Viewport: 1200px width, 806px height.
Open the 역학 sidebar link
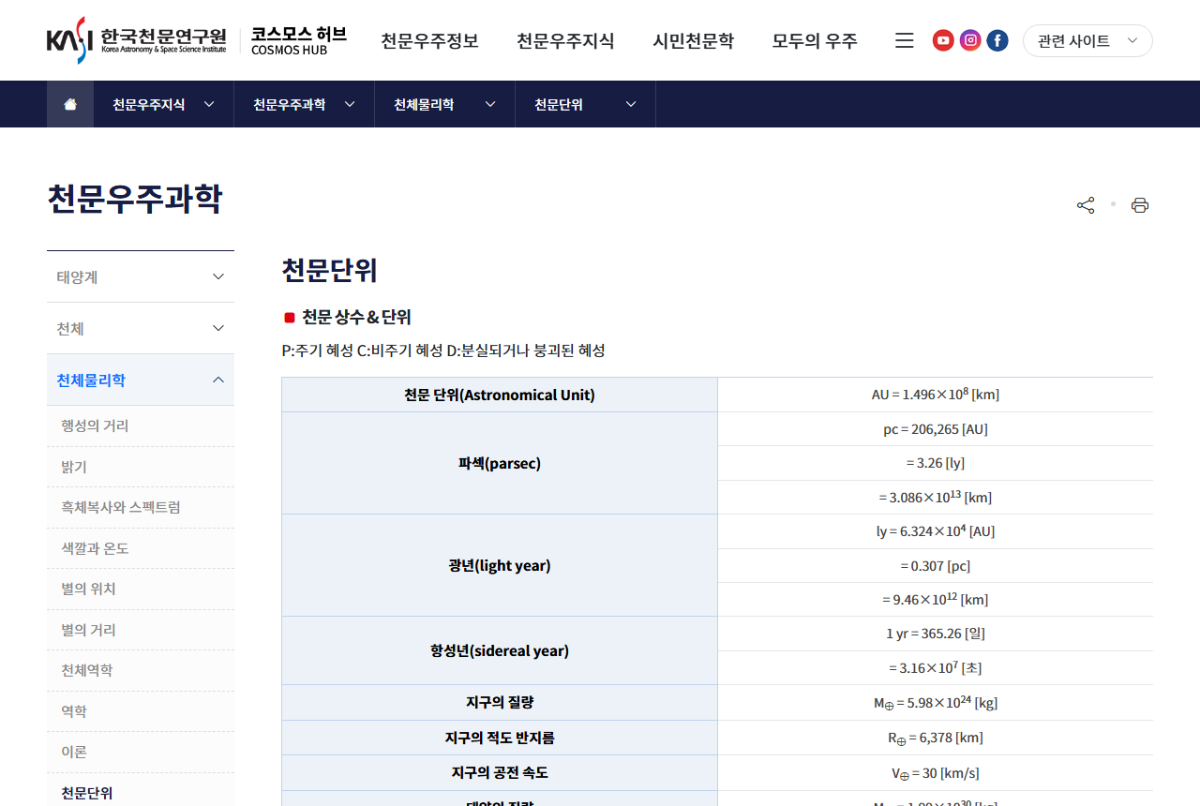click(x=74, y=711)
